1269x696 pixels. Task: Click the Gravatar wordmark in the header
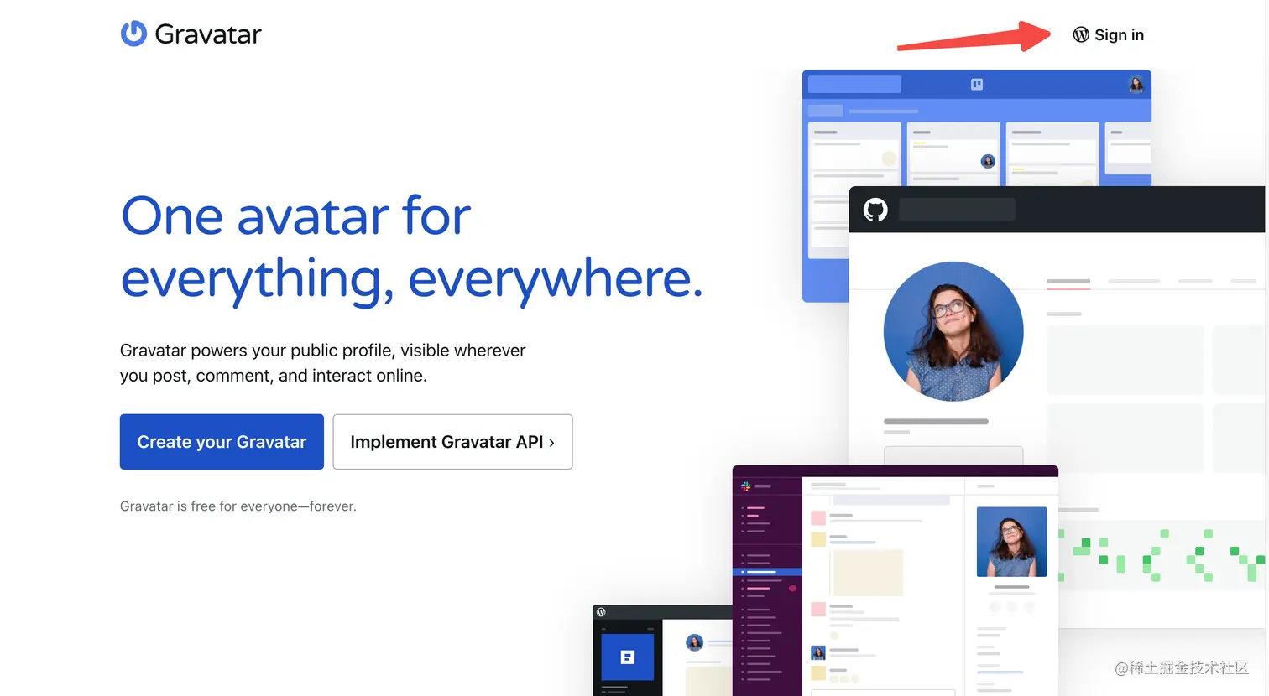point(208,34)
